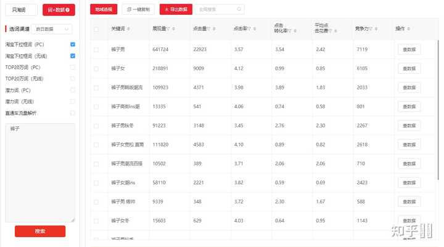444x247 pixels.
Task: Click the sort arrows for 平均点击花费 column
Action: (335, 31)
